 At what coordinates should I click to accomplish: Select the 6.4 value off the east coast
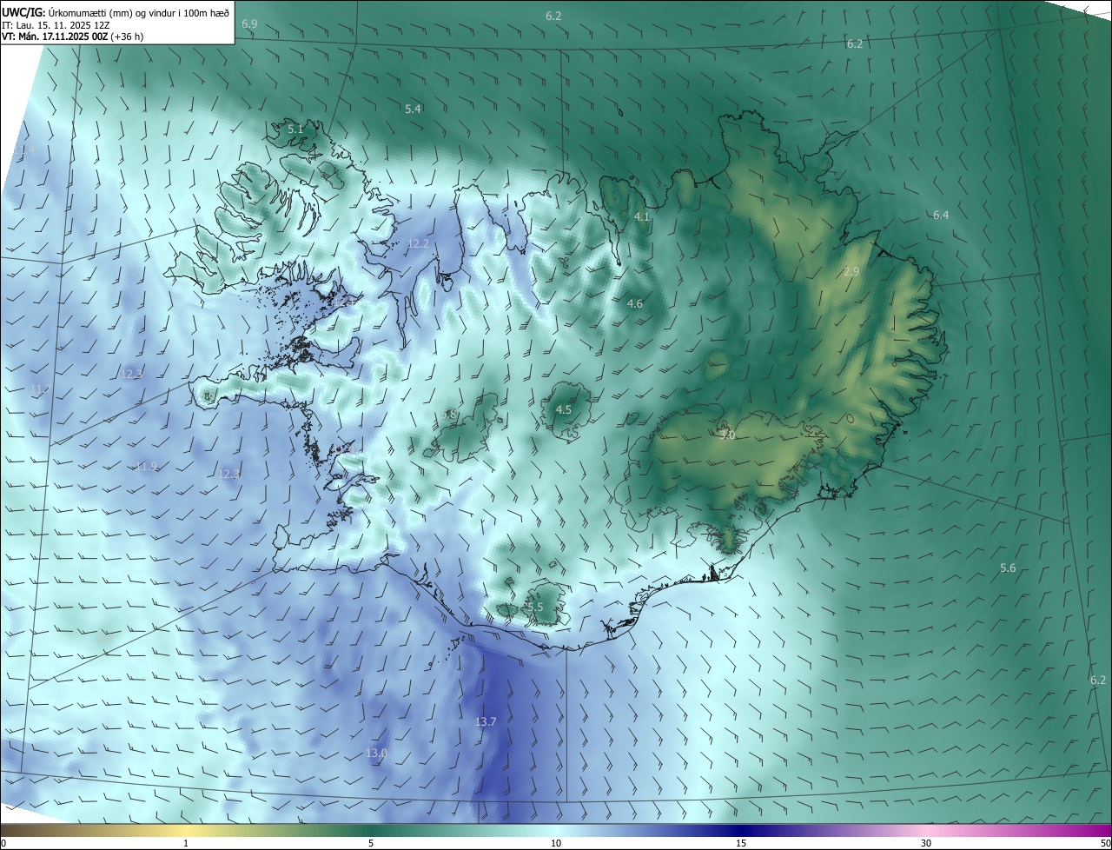click(941, 215)
